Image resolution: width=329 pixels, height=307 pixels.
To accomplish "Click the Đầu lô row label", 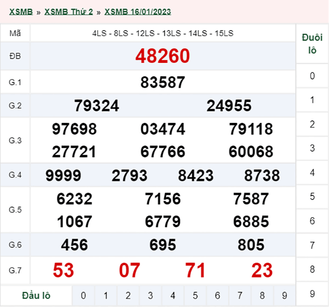I will pyautogui.click(x=36, y=295).
